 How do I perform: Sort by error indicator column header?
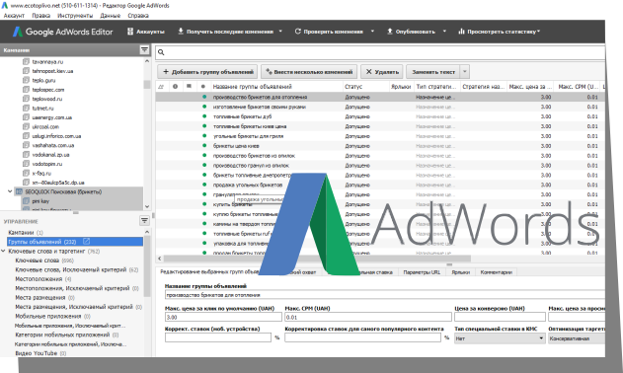coord(175,86)
